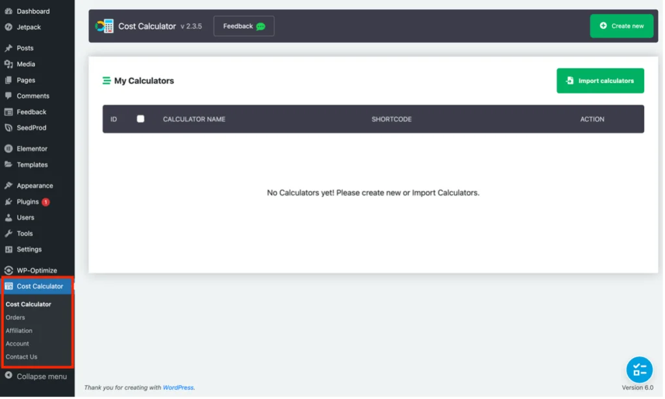Click the ID column header
Screen dimensions: 665x399
click(x=114, y=119)
